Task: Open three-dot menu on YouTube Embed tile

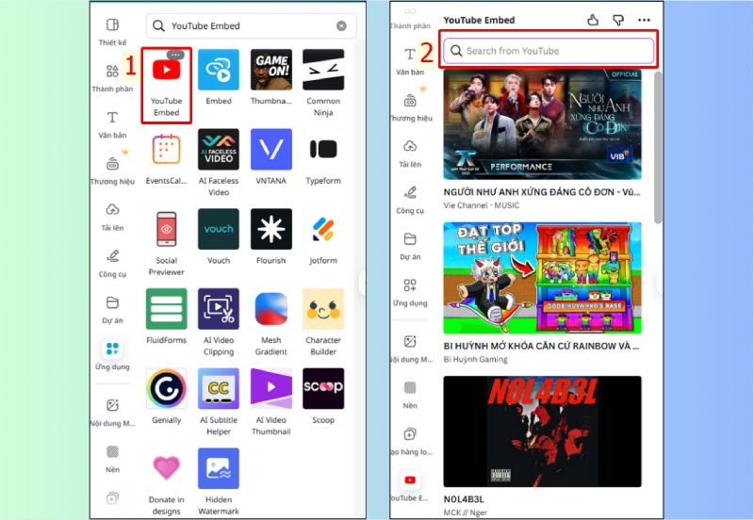Action: click(x=175, y=56)
